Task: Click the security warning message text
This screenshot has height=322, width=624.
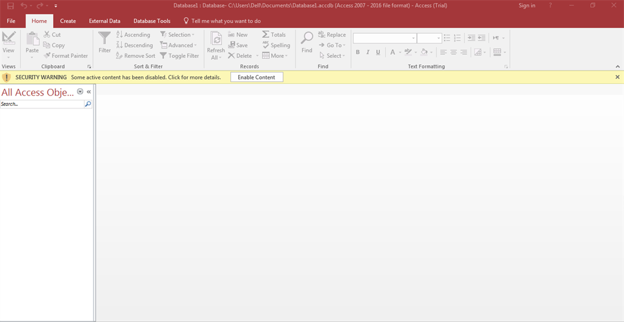Action: pyautogui.click(x=146, y=77)
